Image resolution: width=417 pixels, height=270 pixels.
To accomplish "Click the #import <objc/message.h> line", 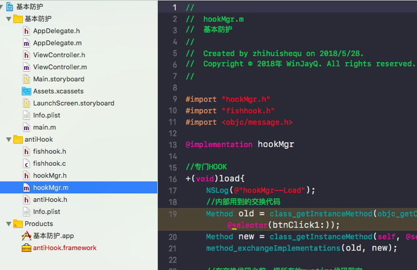I will (x=239, y=122).
